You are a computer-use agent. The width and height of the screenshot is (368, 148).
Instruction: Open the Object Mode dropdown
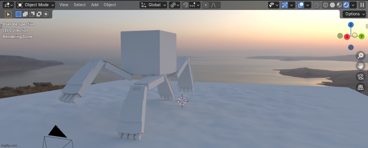[36, 5]
